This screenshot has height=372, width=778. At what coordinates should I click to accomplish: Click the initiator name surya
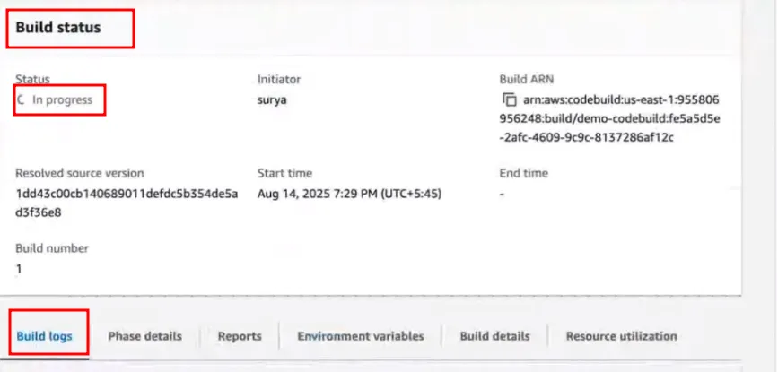pos(272,100)
